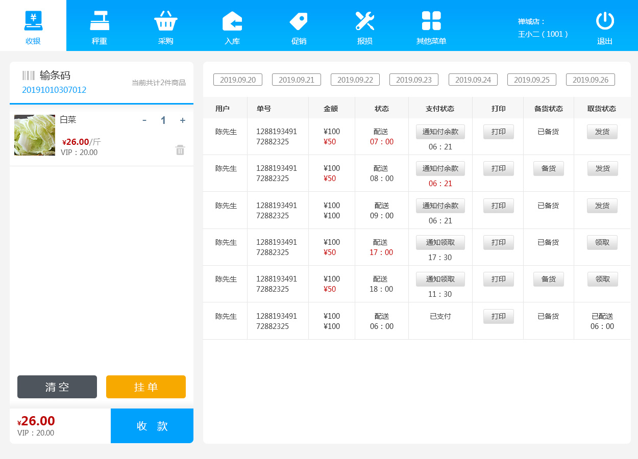Click 通知付余款 in the first order row
Screen dimensions: 638x459
440,132
